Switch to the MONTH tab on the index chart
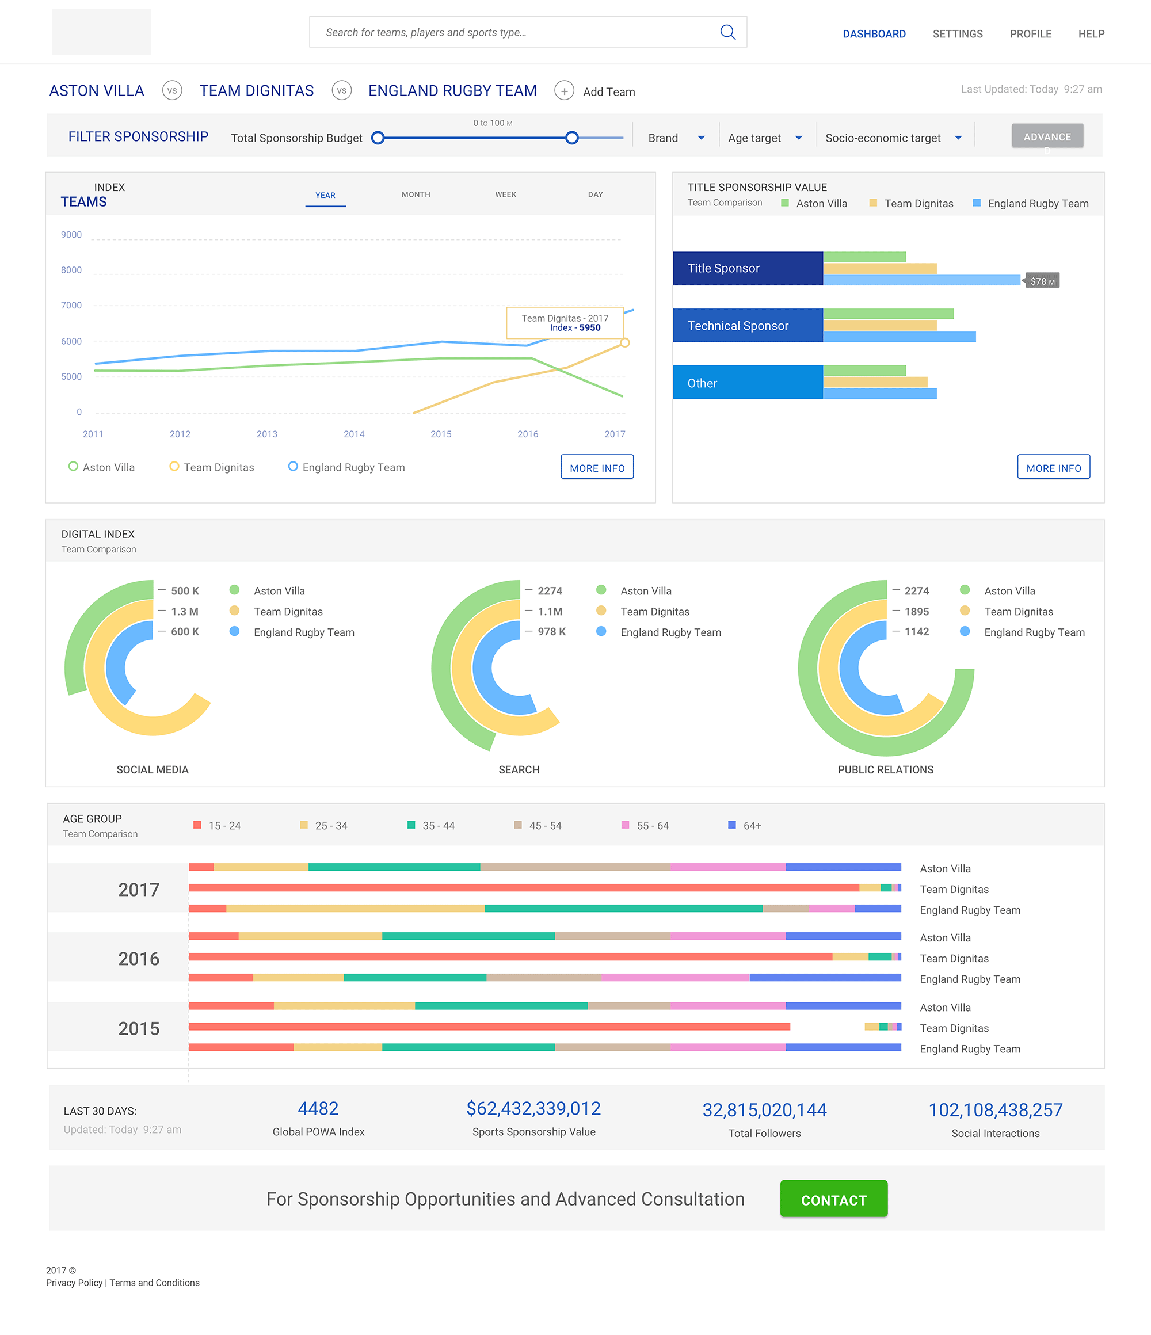The height and width of the screenshot is (1335, 1151). 416,194
